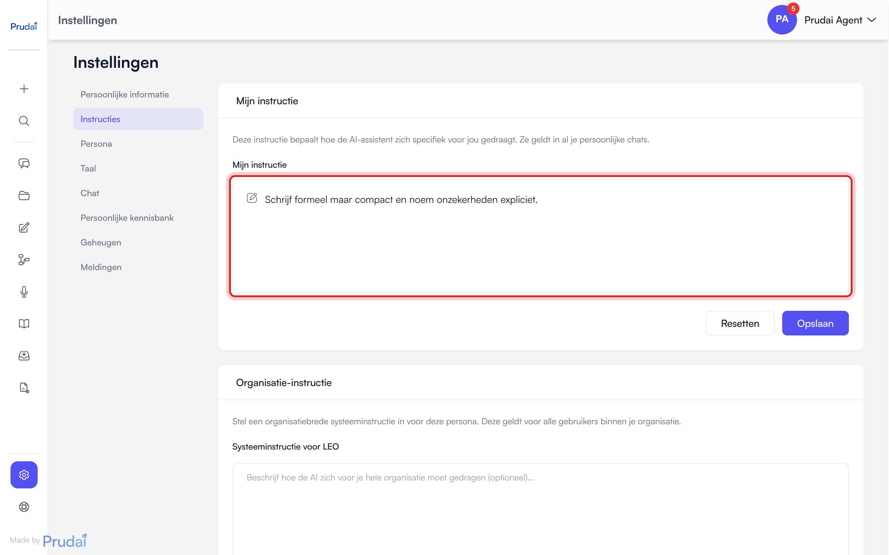Open the document icon in the sidebar
Viewport: 889px width, 555px height.
click(x=24, y=388)
